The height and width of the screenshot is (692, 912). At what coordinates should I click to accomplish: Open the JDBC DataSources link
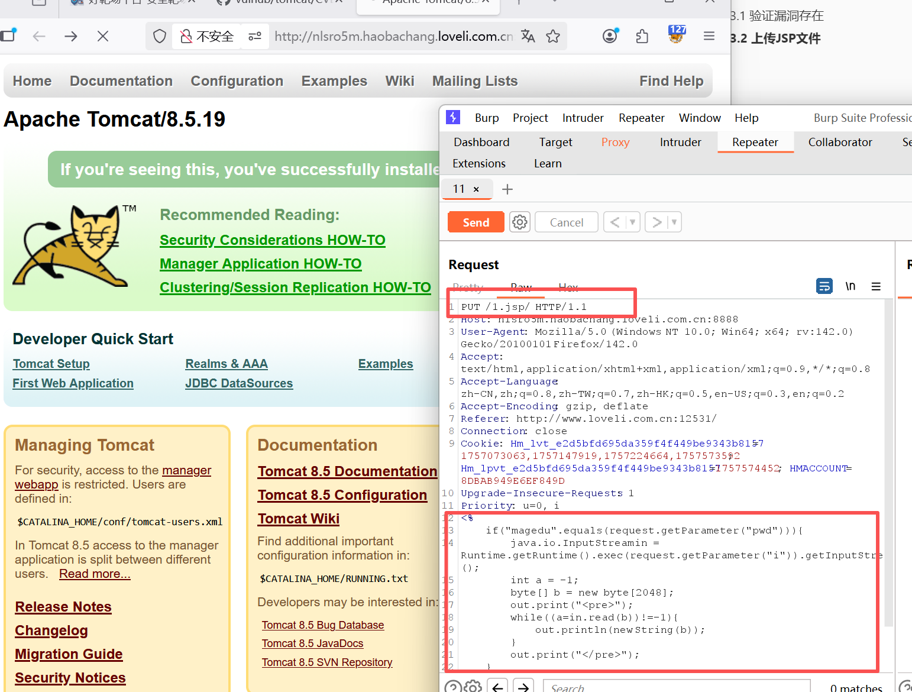pyautogui.click(x=239, y=383)
